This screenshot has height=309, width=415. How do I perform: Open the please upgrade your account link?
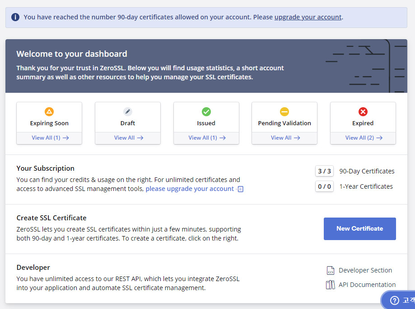click(190, 189)
